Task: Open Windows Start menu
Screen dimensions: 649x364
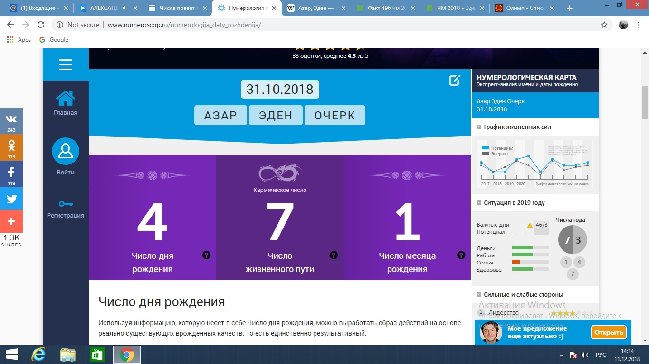Action: click(x=11, y=355)
